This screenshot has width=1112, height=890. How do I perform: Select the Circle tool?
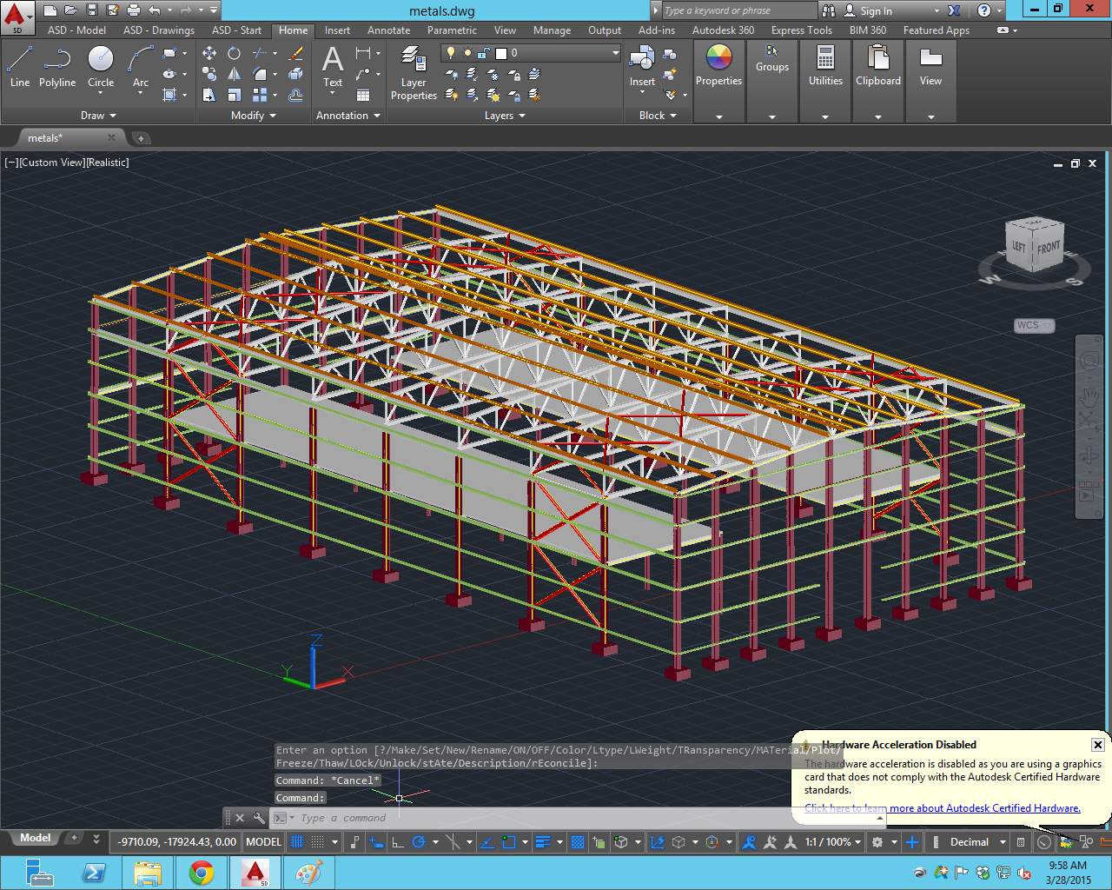coord(100,70)
